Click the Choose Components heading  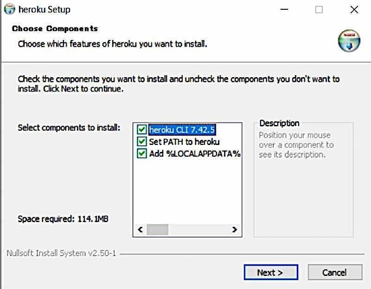(x=55, y=29)
